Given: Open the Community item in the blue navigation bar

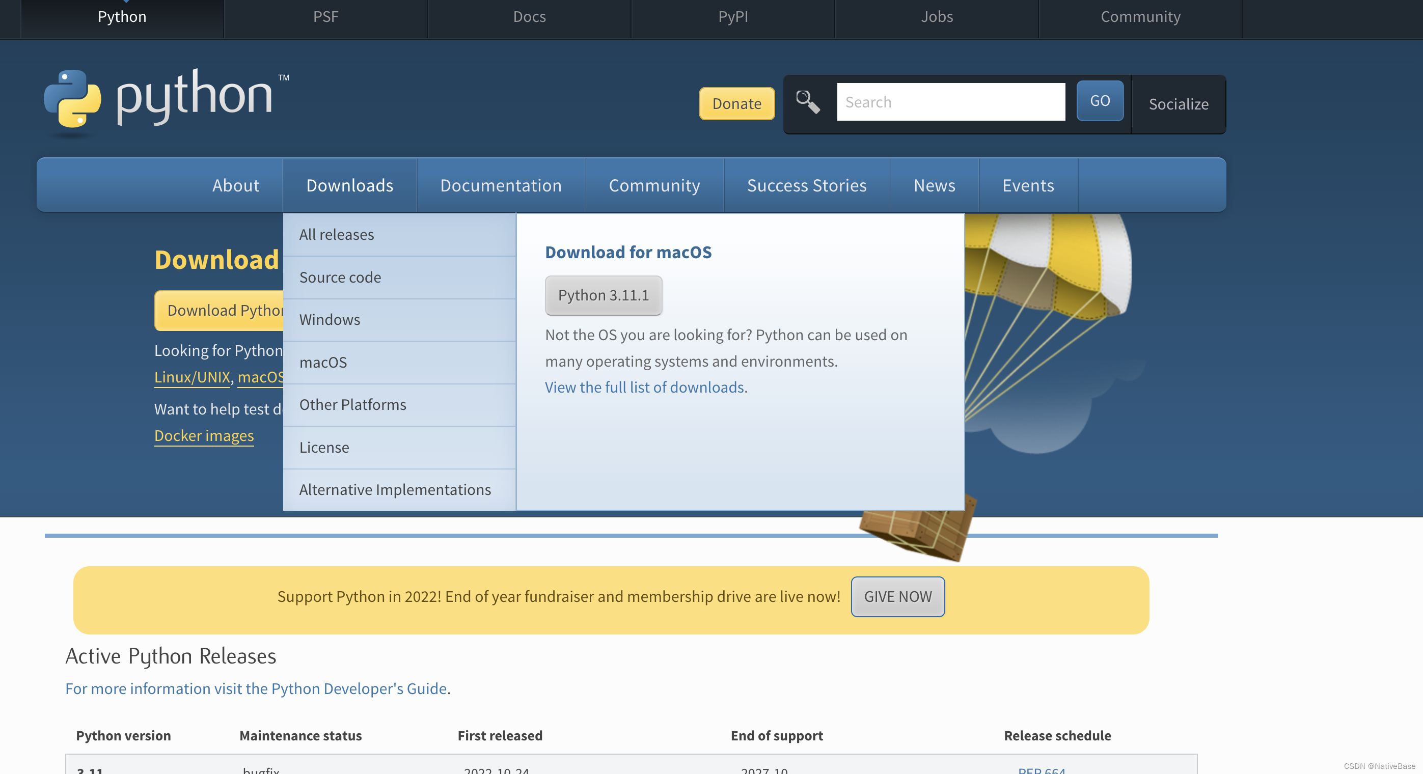Looking at the screenshot, I should [654, 185].
